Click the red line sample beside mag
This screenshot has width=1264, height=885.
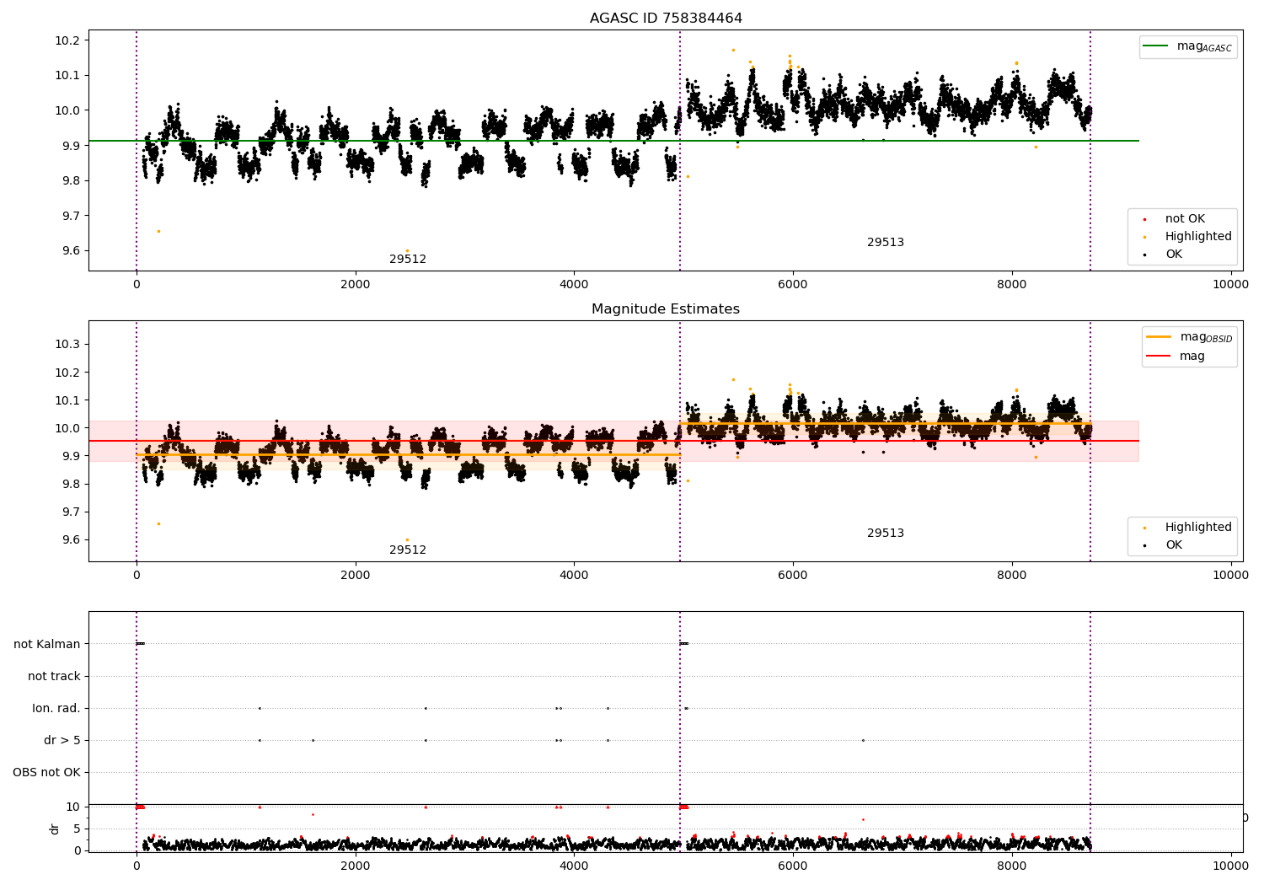click(1160, 357)
